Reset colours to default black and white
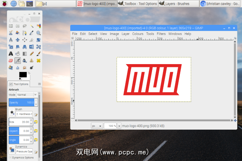This screenshot has width=242, height=161. (x=20, y=79)
